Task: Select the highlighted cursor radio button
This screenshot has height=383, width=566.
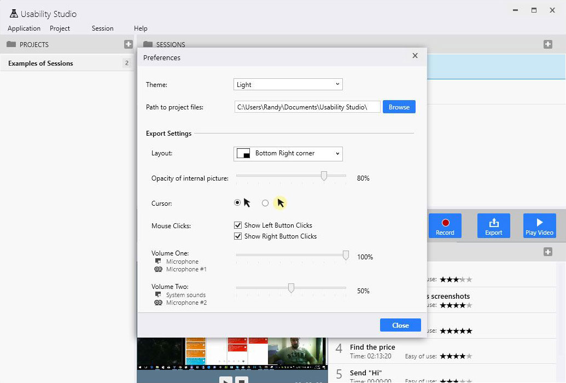Action: pyautogui.click(x=265, y=203)
